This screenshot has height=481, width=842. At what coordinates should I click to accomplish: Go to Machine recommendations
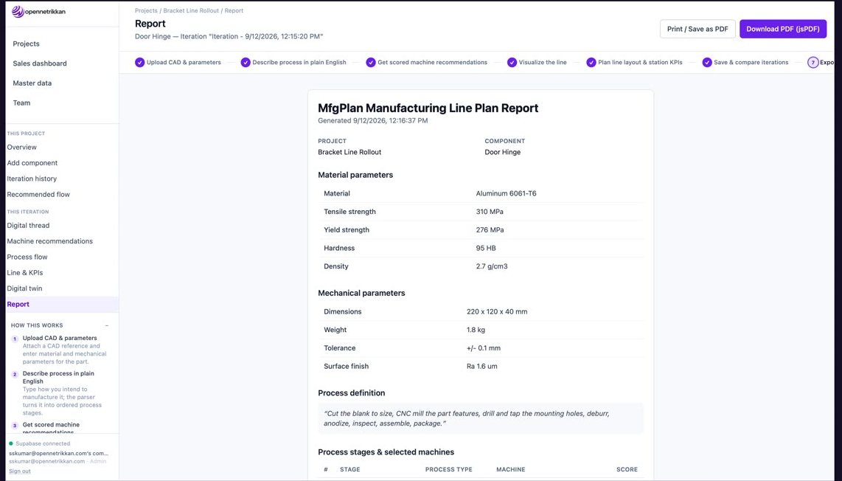pos(50,241)
